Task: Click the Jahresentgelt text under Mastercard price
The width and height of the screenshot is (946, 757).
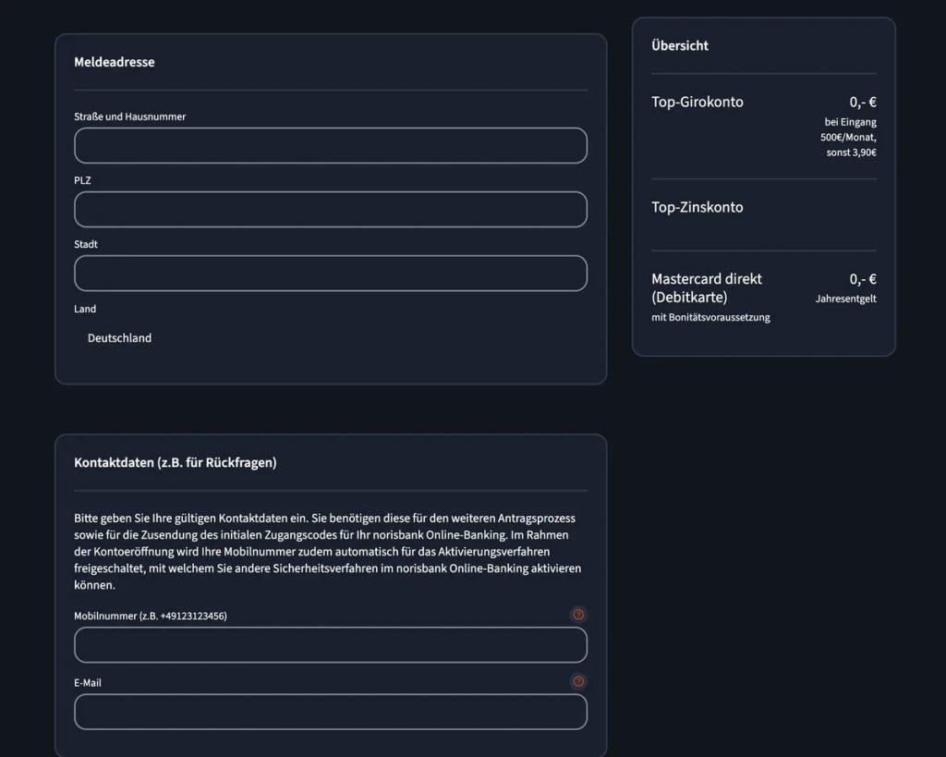Action: coord(846,299)
